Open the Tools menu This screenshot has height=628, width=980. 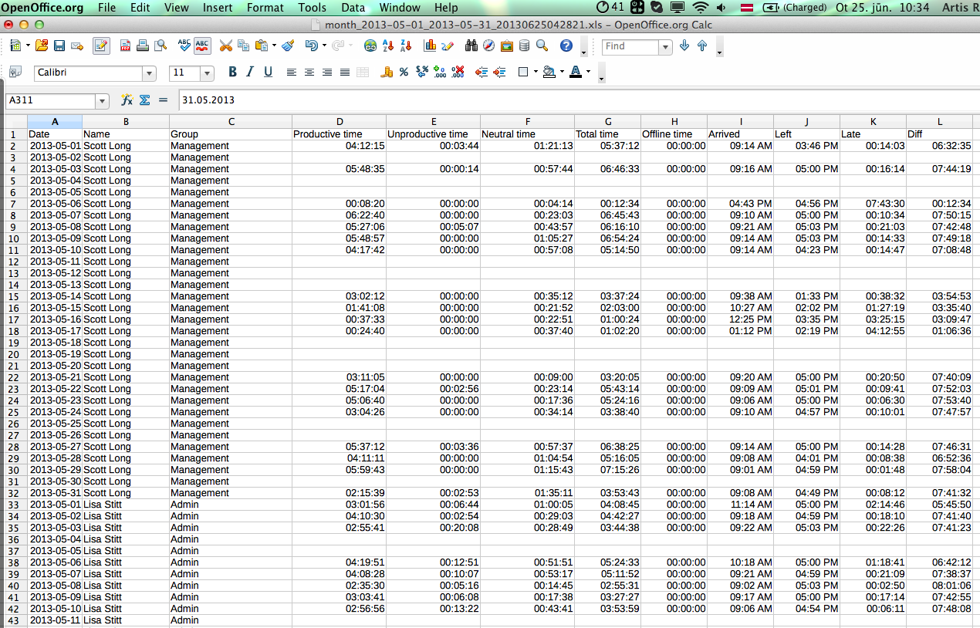tap(312, 8)
